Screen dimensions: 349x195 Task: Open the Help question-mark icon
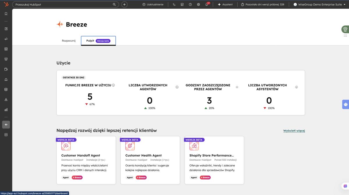[x=190, y=4]
